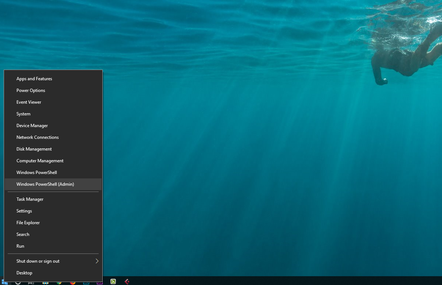Viewport: 442px width, 285px height.
Task: Open Task Manager from the menu
Action: [30, 199]
